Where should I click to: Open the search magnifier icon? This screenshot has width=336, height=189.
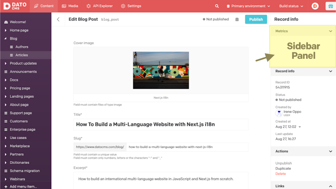pos(217,6)
